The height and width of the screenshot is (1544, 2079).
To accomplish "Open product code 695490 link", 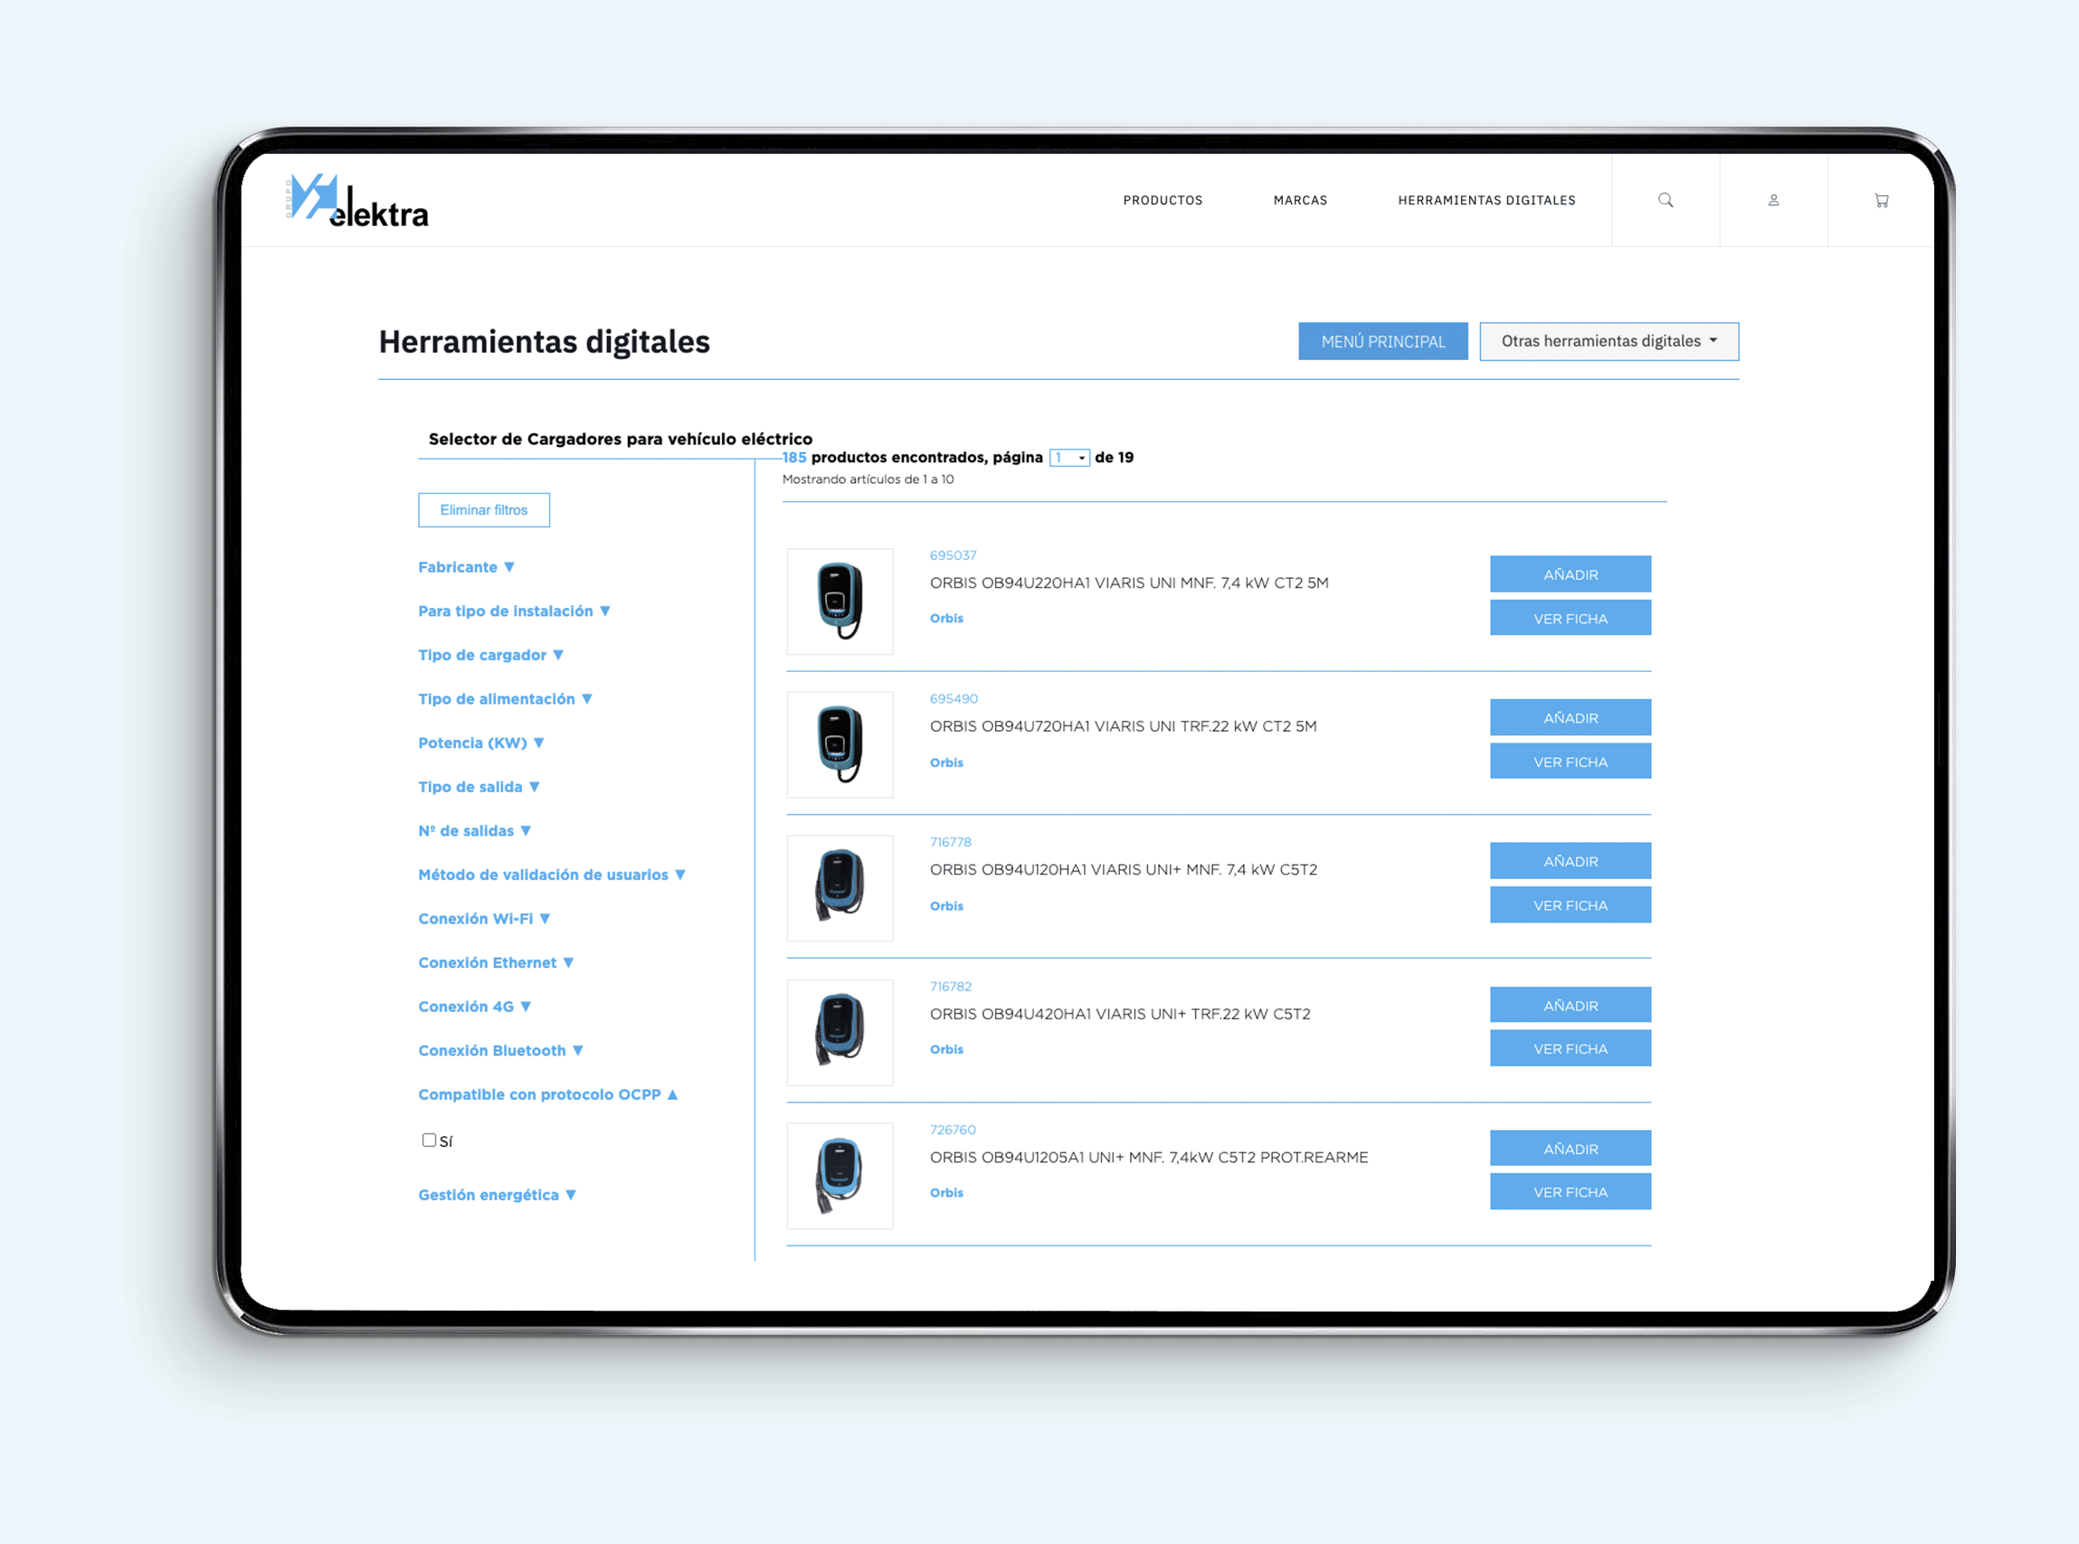I will click(954, 698).
